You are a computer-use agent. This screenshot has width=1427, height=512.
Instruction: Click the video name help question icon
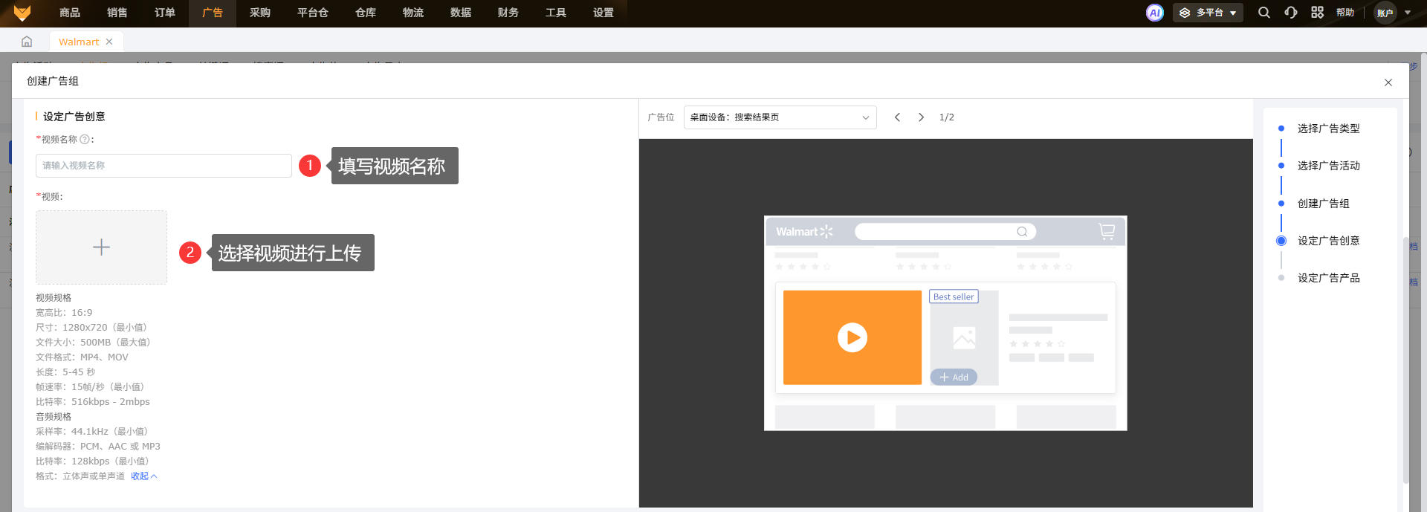[85, 139]
